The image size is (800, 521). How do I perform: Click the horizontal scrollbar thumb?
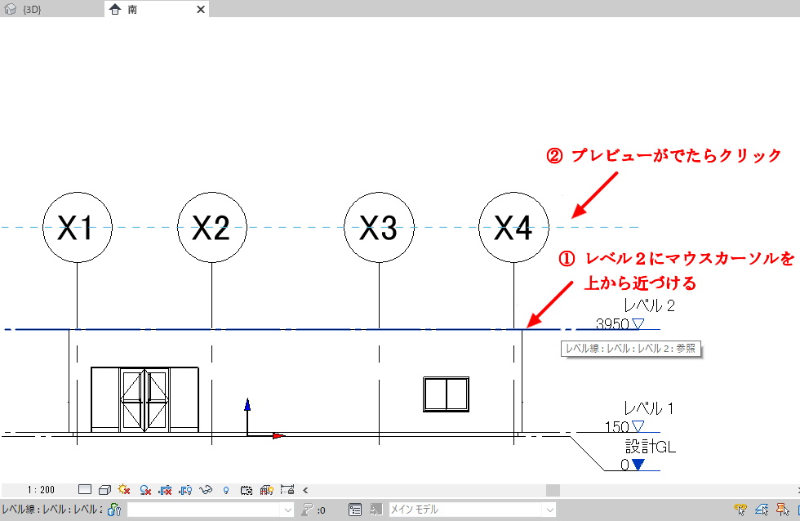553,490
